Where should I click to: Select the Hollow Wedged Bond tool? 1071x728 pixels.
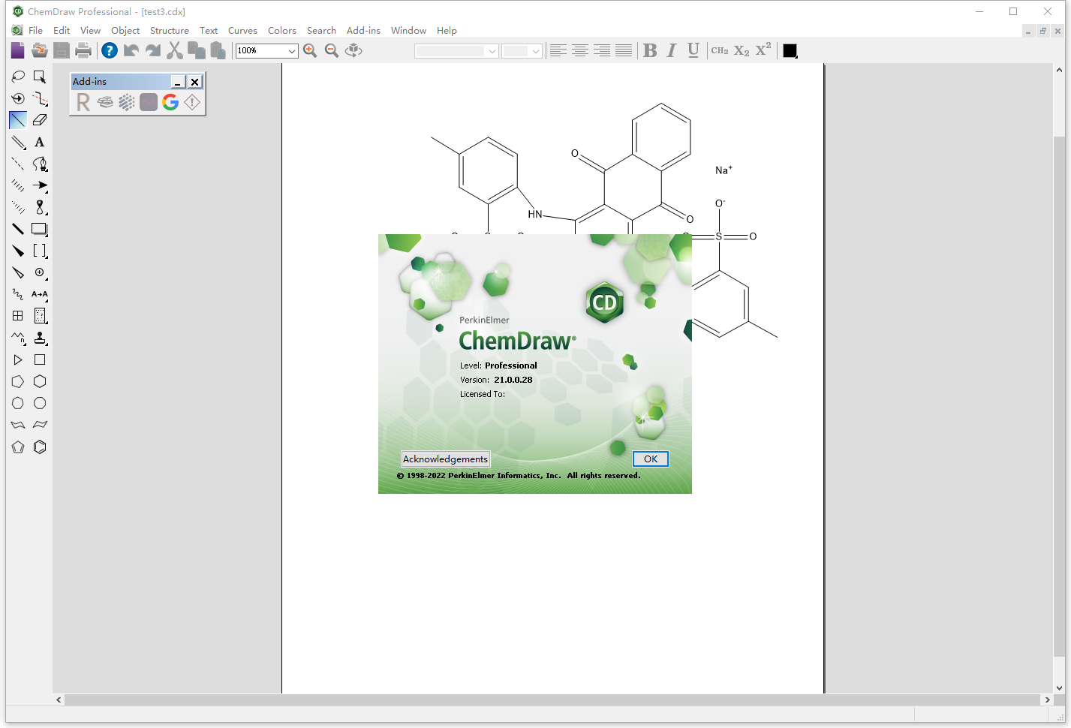point(18,272)
